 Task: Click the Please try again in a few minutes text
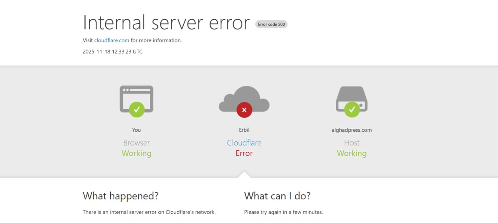coord(283,212)
